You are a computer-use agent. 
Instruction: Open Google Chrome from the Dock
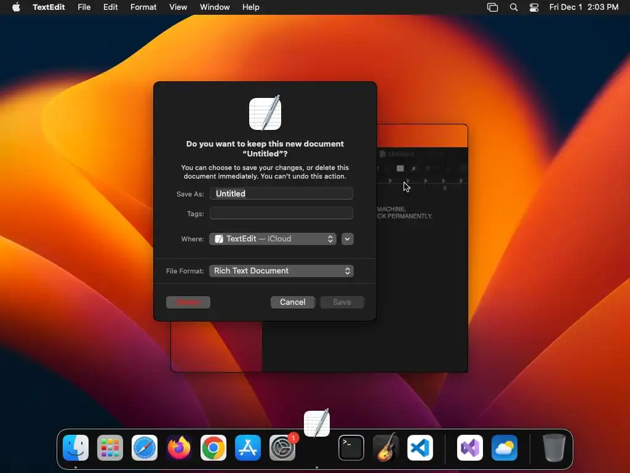coord(213,448)
